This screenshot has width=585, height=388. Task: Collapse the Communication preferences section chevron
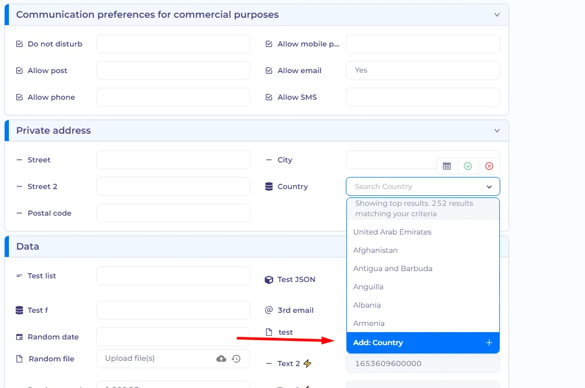point(497,15)
